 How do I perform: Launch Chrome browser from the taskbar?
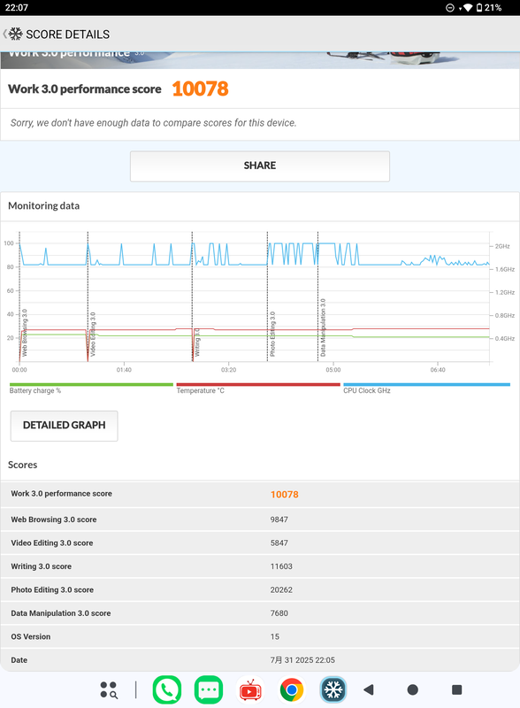tap(292, 690)
